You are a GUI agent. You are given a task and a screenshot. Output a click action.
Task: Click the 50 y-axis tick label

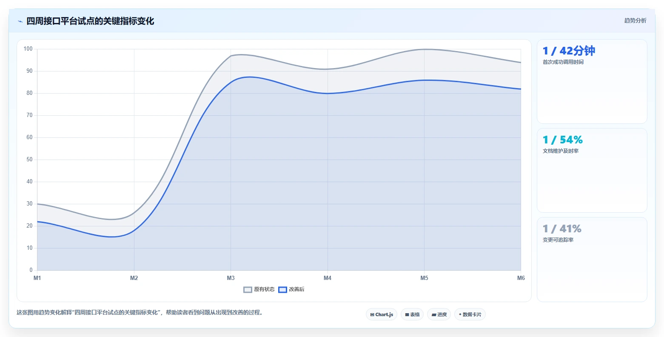pos(29,160)
